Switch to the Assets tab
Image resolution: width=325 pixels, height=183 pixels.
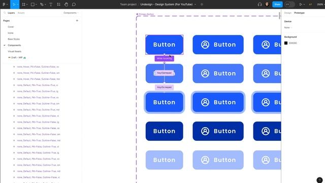point(21,13)
